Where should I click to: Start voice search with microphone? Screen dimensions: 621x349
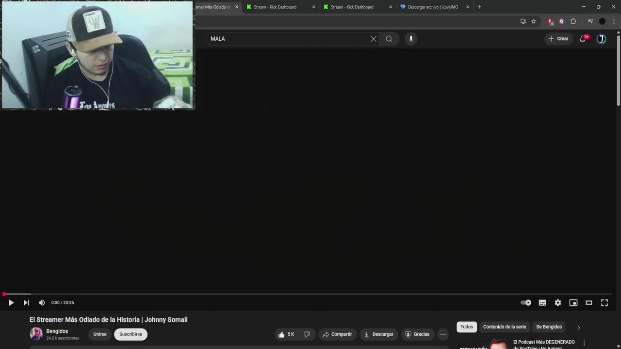pos(411,39)
